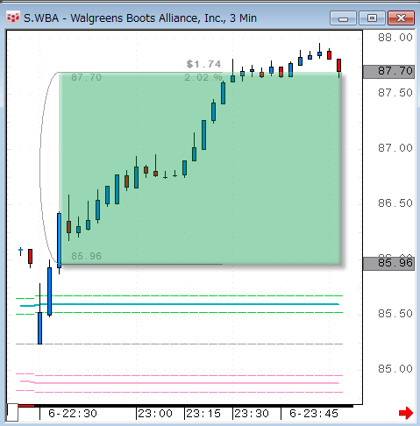
Task: Click the 87.00 price axis label
Action: (x=395, y=148)
